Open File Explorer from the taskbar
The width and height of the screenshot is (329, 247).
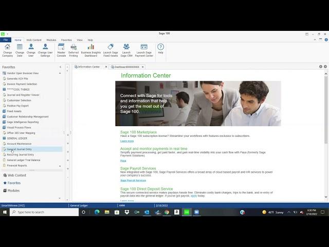point(107,212)
